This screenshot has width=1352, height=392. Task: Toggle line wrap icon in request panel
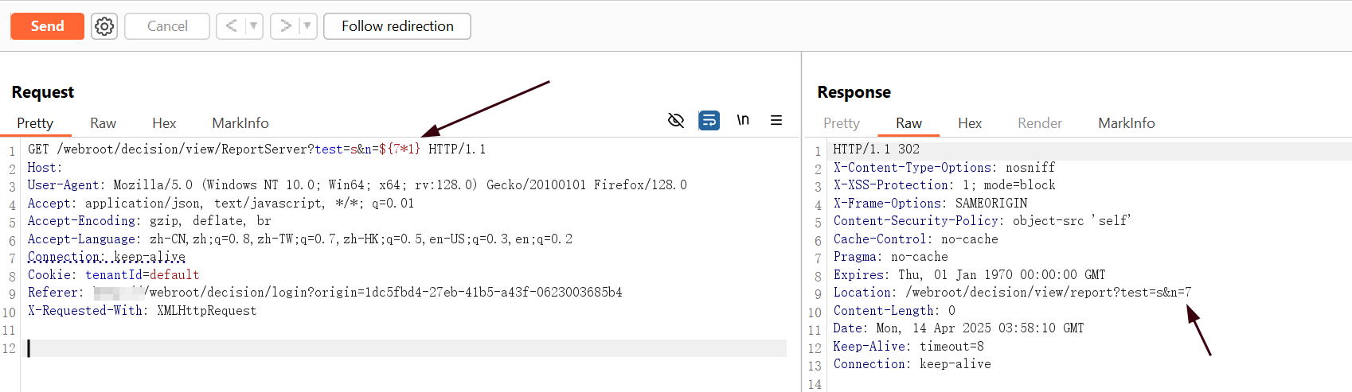click(x=709, y=120)
